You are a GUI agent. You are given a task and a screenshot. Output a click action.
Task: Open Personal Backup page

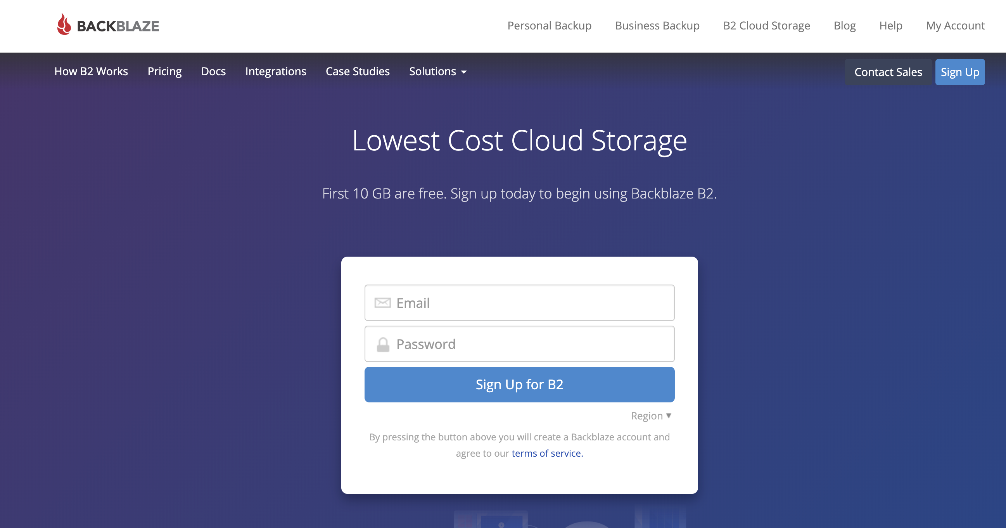pyautogui.click(x=549, y=26)
